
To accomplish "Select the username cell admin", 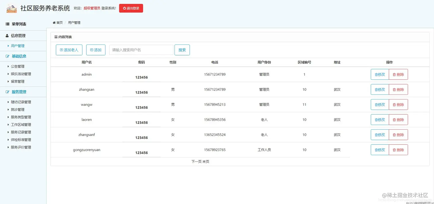I will 86,74.
